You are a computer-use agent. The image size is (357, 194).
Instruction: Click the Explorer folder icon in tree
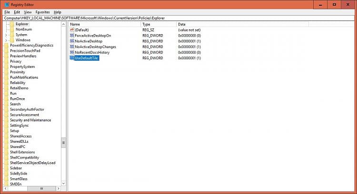[x=12, y=24]
